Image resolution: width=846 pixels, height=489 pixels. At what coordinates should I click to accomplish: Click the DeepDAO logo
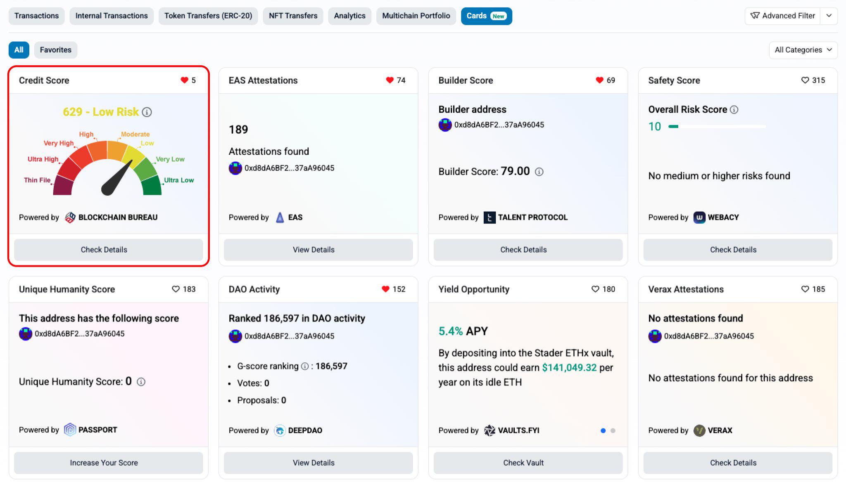click(281, 430)
